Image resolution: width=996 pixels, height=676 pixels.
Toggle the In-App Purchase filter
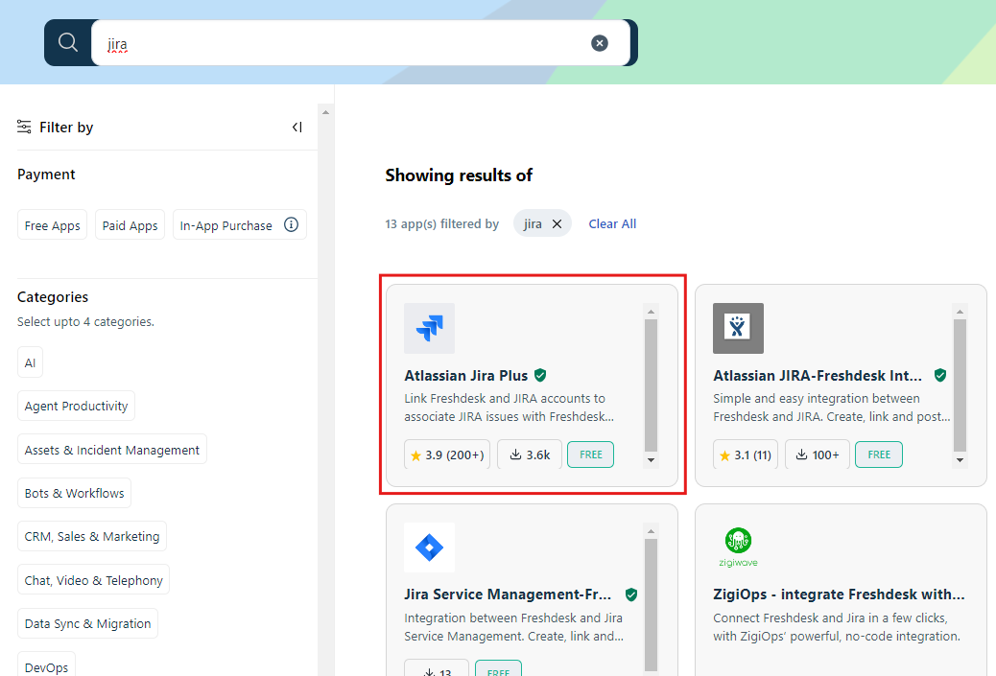[x=240, y=225]
